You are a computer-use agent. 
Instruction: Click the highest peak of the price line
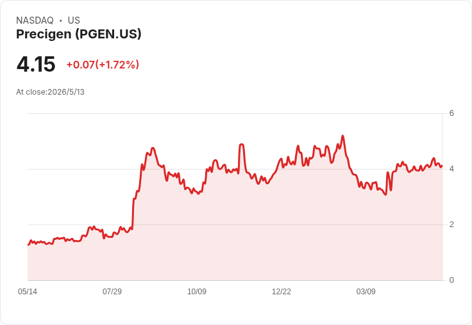[x=342, y=136]
